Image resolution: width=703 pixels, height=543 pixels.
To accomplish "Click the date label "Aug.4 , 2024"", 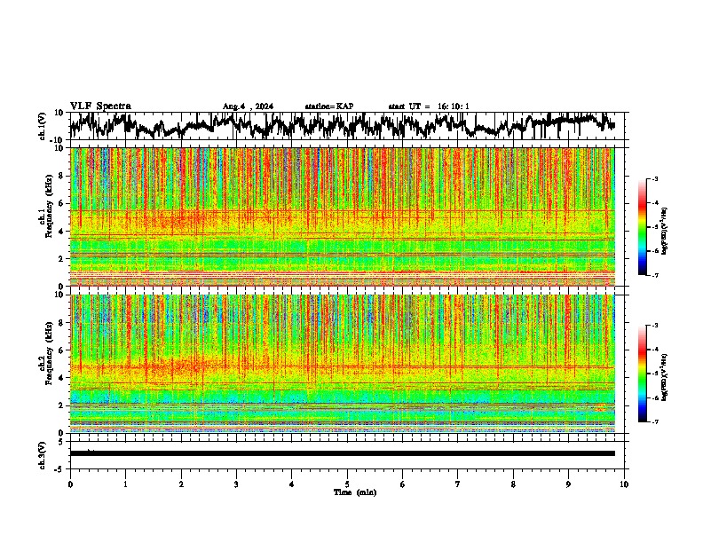I will (x=248, y=106).
